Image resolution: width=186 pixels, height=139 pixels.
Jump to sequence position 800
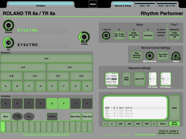tap(147, 124)
